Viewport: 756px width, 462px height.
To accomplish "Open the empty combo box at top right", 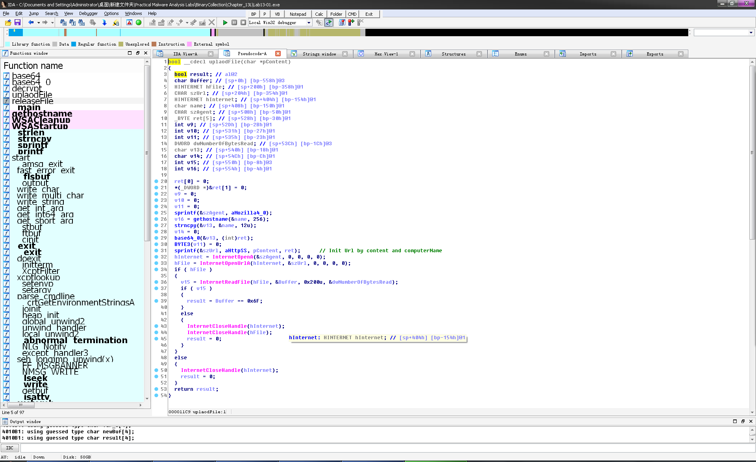I will click(x=751, y=33).
